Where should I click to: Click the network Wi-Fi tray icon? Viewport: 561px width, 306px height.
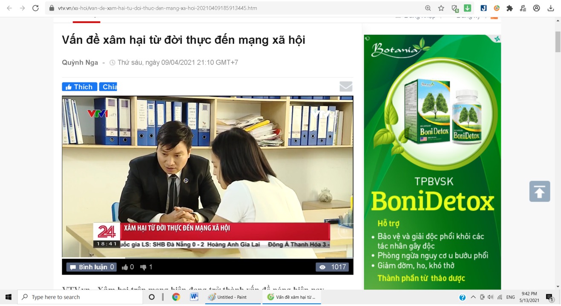click(500, 297)
